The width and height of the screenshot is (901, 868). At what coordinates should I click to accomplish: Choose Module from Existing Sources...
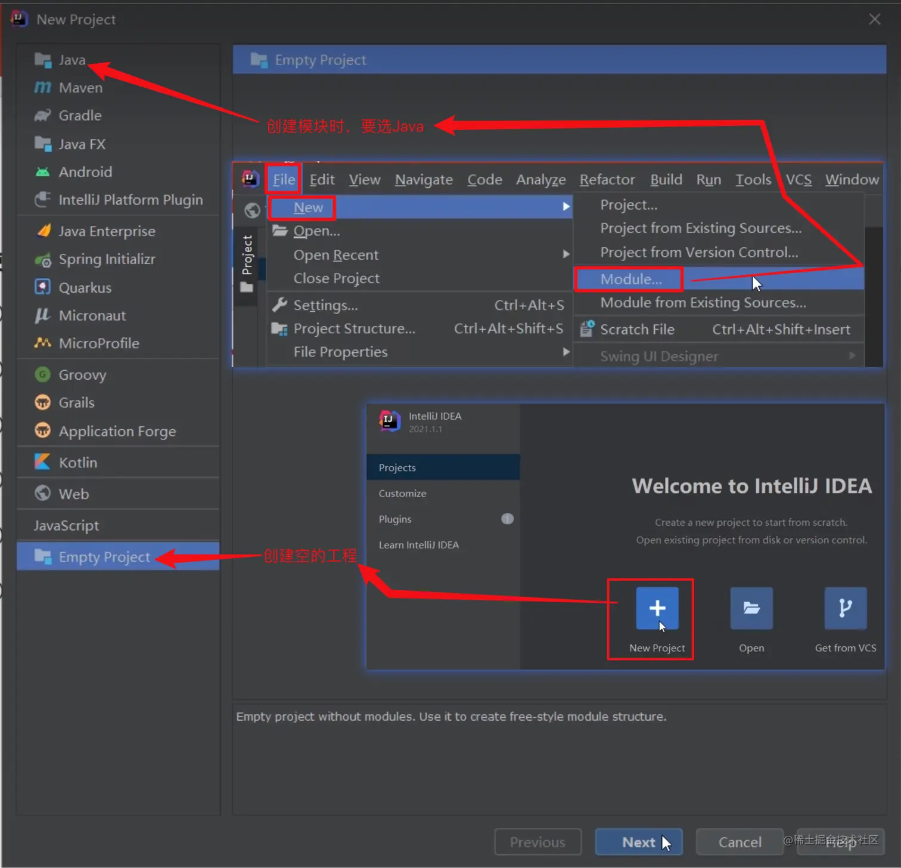[x=719, y=302]
